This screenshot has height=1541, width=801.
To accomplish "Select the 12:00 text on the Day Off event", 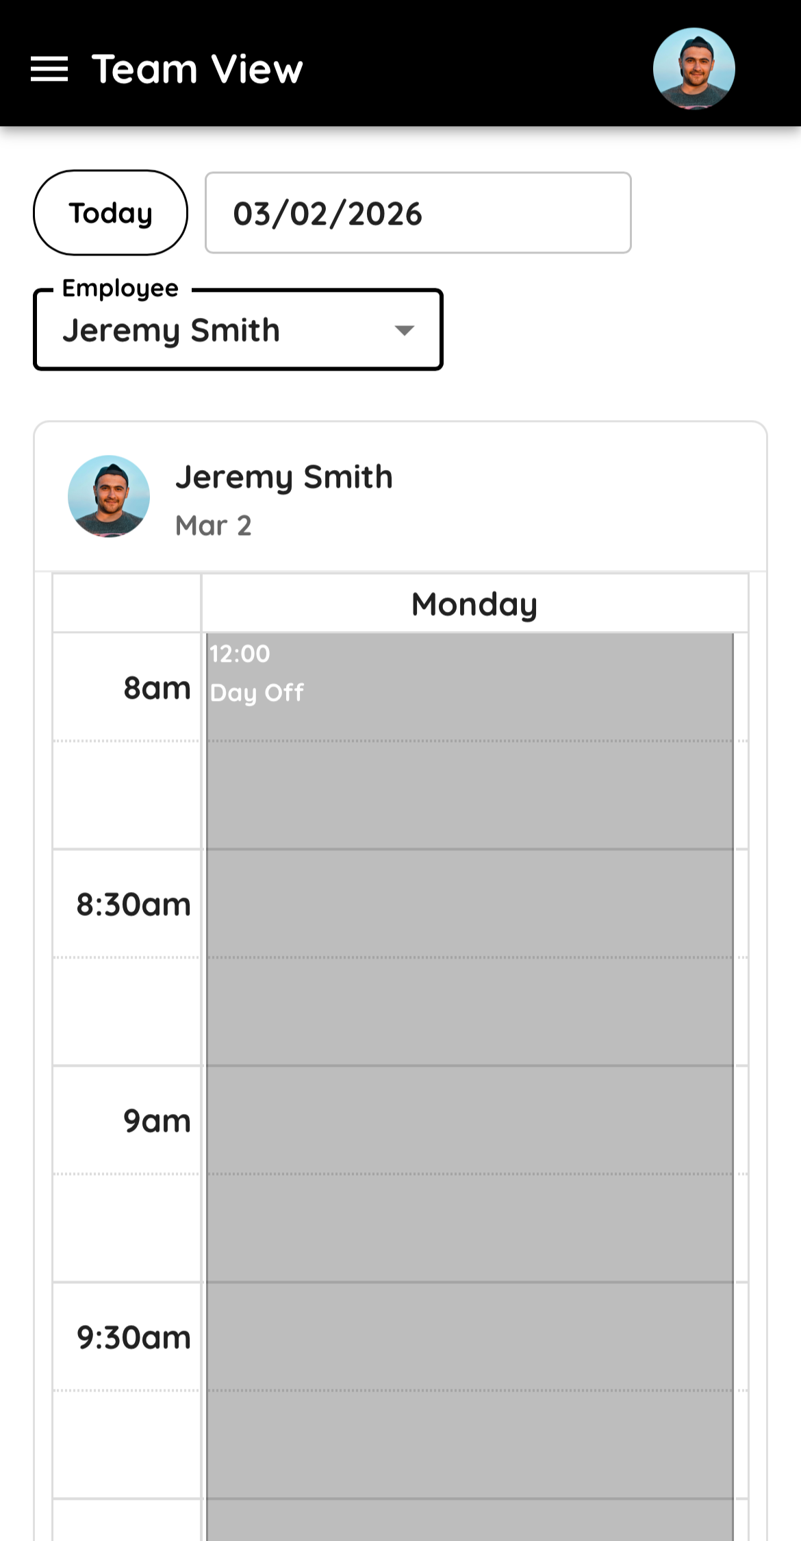I will click(x=240, y=654).
